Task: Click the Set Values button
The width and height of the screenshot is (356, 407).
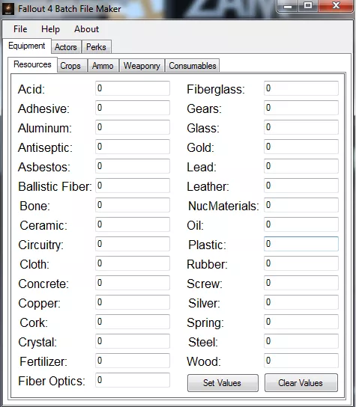Action: click(223, 383)
